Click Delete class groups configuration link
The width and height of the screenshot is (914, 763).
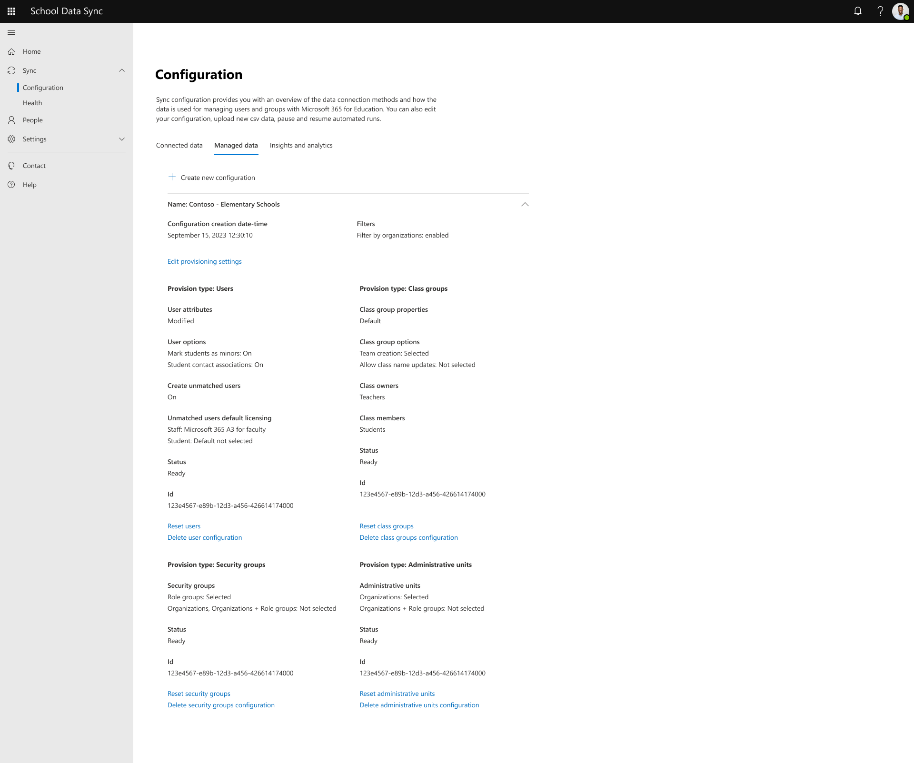(x=408, y=537)
